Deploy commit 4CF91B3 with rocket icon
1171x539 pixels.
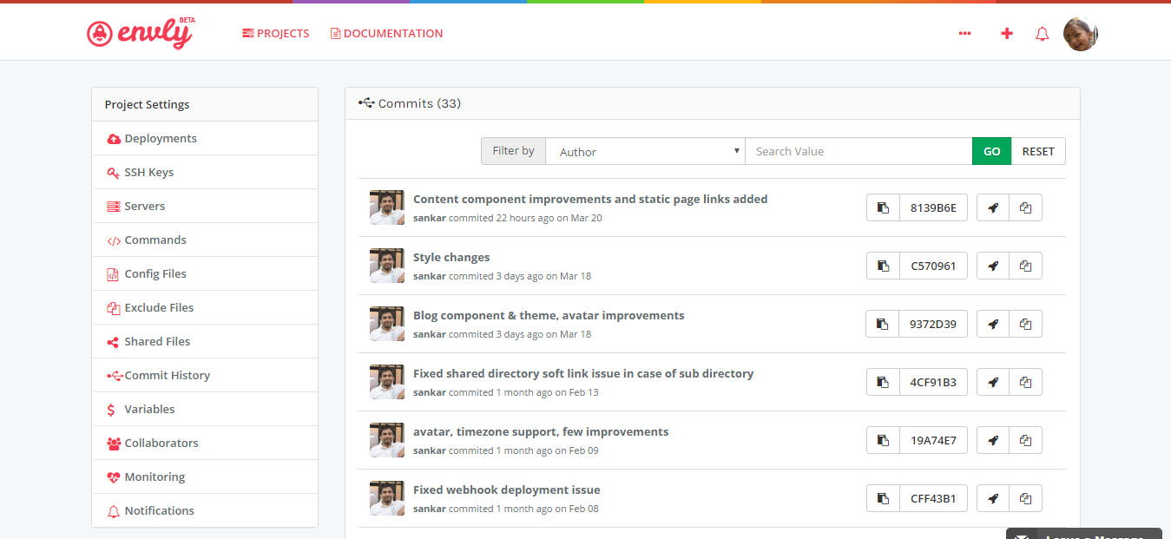pyautogui.click(x=993, y=382)
